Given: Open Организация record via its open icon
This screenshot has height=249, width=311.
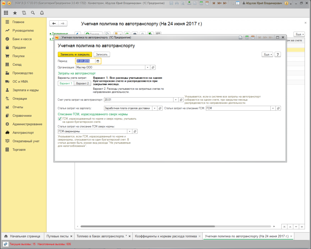Looking at the screenshot, I should (x=153, y=67).
